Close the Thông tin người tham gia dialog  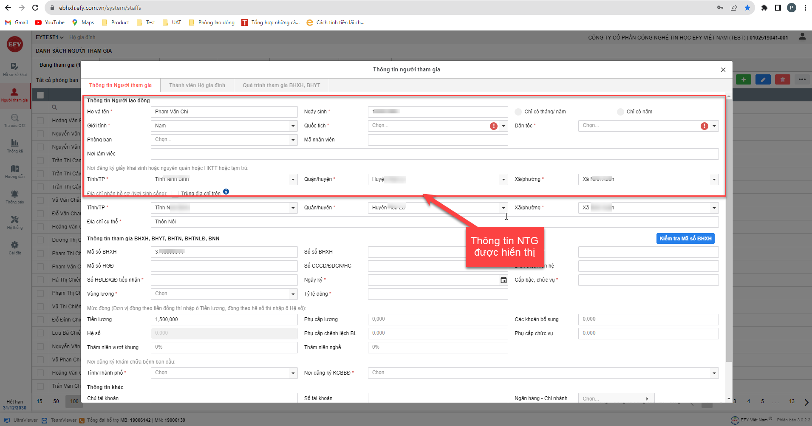click(x=723, y=70)
